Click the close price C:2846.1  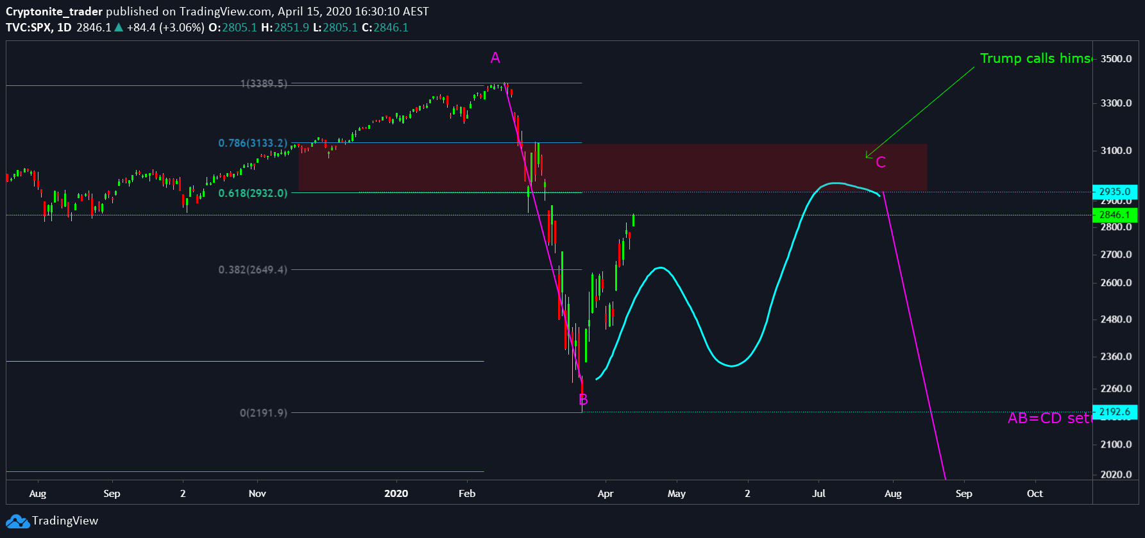point(385,28)
